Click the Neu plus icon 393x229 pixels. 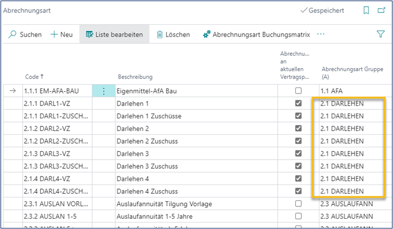coord(55,34)
